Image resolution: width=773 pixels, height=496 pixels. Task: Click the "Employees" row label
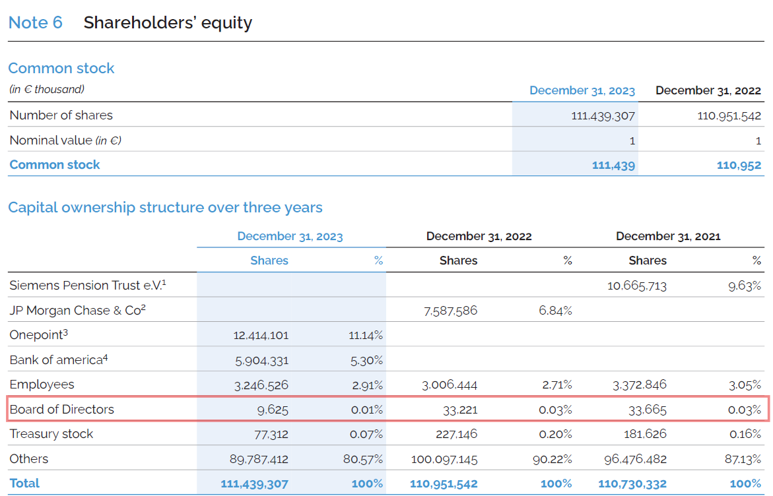coord(42,385)
